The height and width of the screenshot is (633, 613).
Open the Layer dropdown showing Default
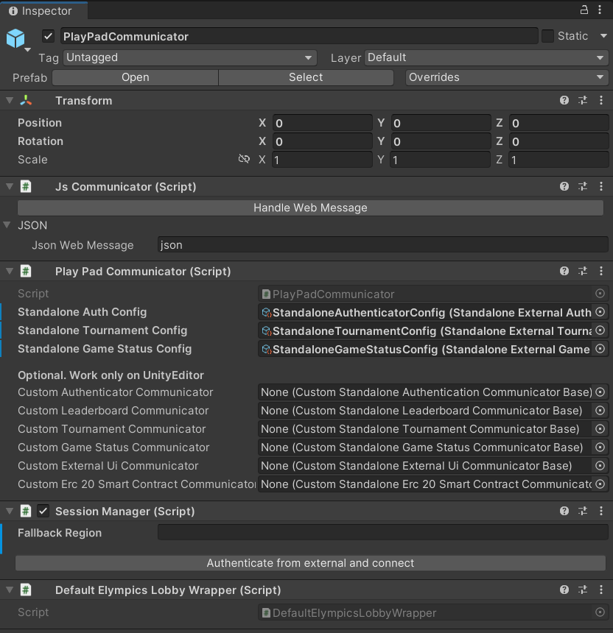pyautogui.click(x=486, y=57)
